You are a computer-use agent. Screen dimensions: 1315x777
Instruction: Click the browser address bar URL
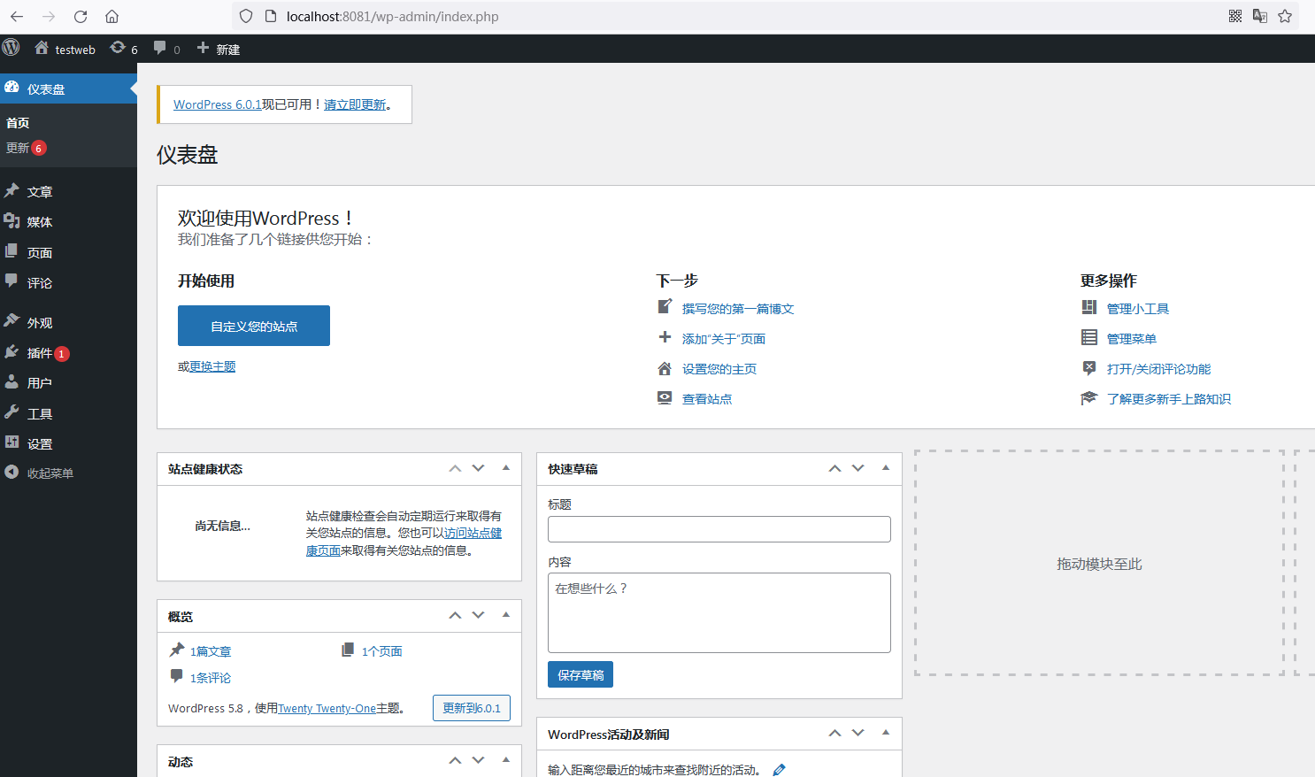pos(392,16)
